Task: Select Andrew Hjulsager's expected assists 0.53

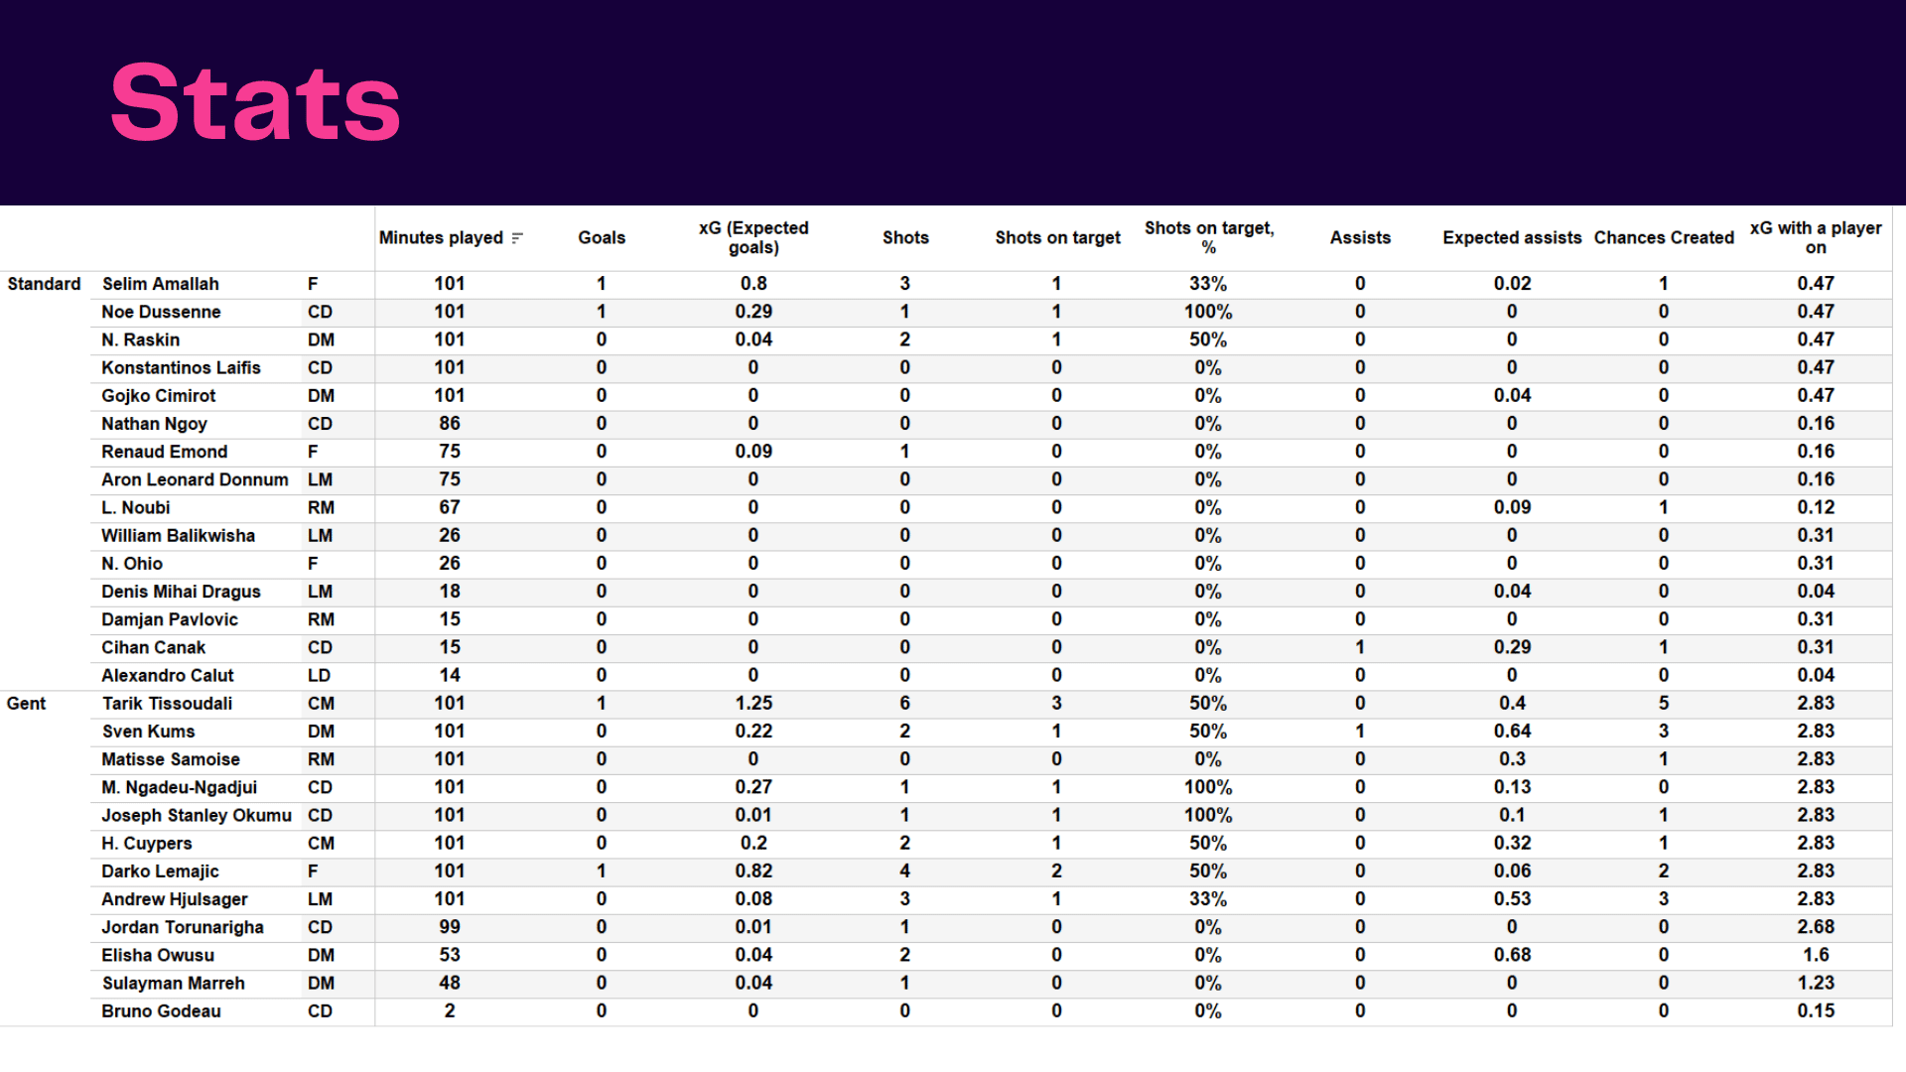Action: 1512,899
